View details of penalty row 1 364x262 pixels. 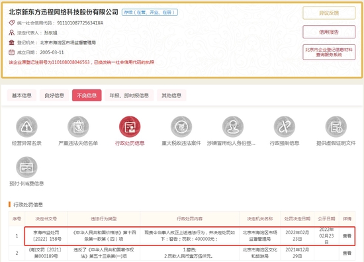pos(347,236)
